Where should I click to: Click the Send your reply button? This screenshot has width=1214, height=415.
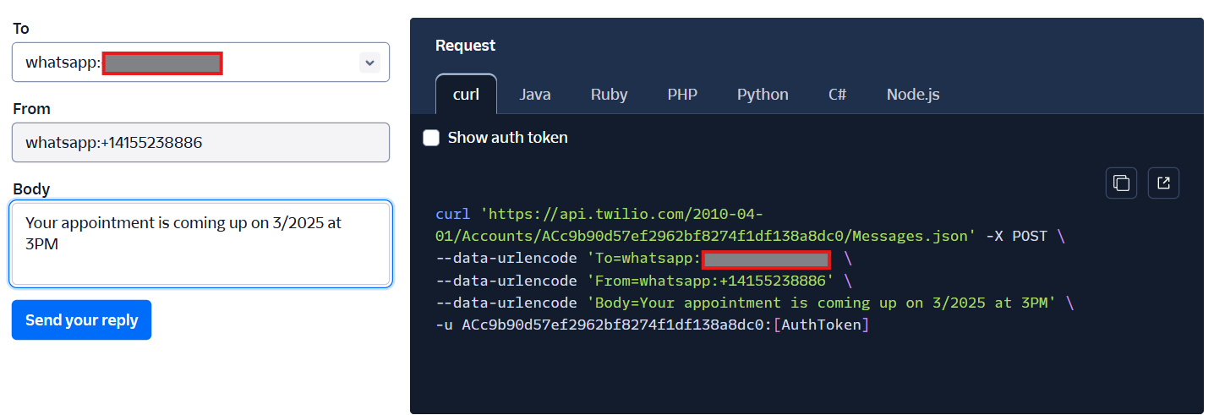tap(81, 320)
